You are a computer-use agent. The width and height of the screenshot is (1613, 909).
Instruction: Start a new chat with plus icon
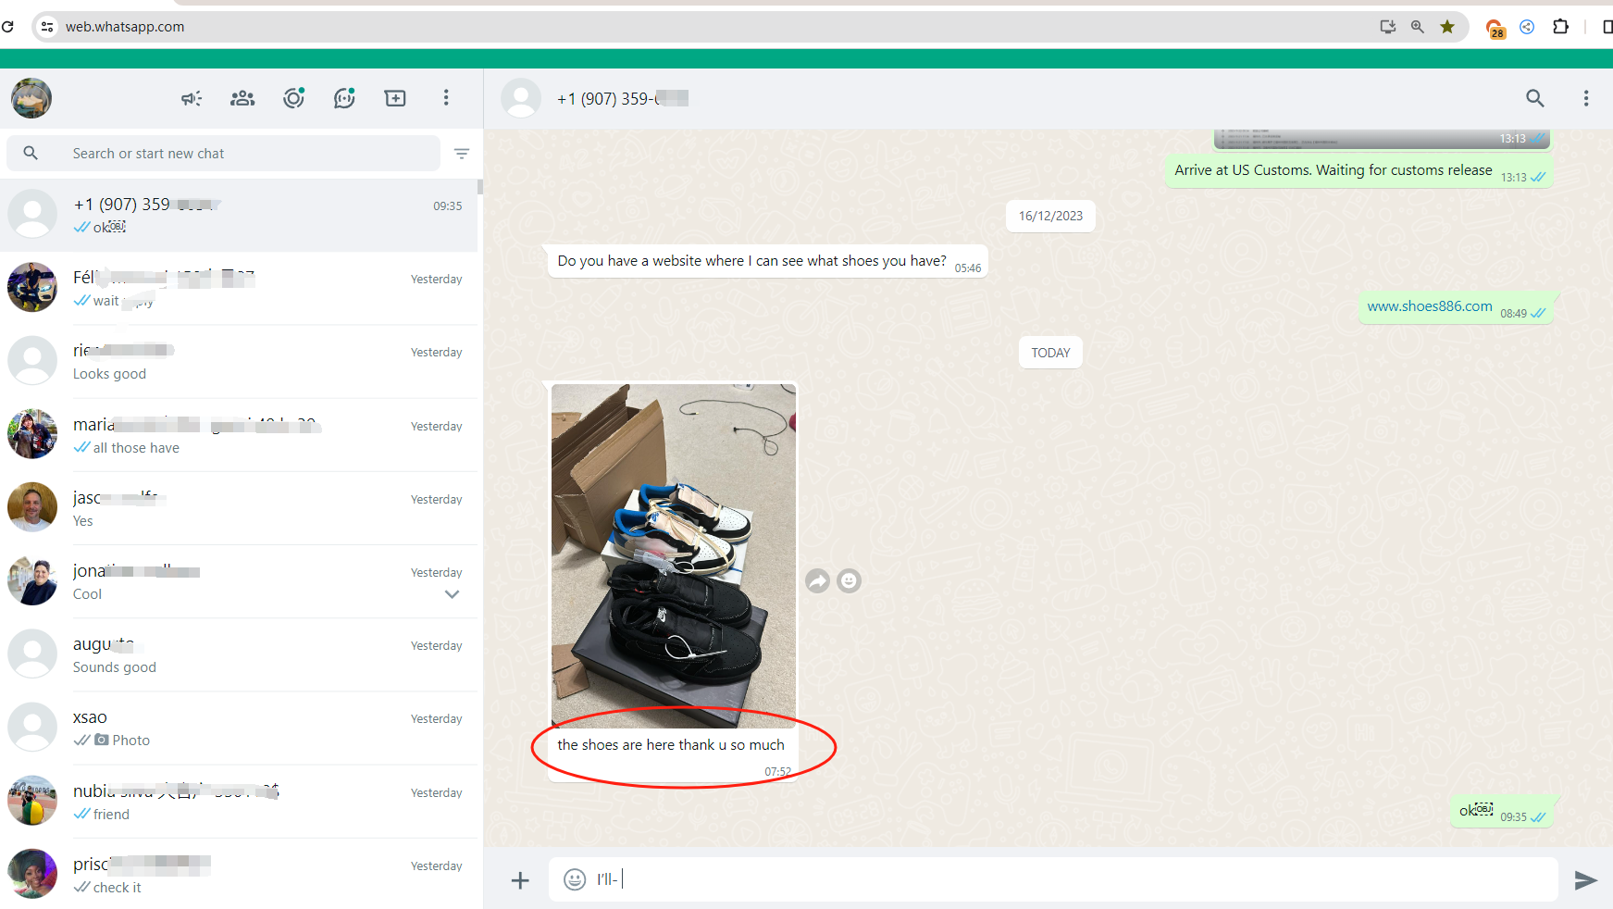[395, 98]
